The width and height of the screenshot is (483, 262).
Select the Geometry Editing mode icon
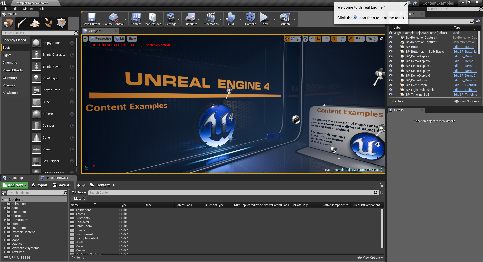tap(62, 23)
